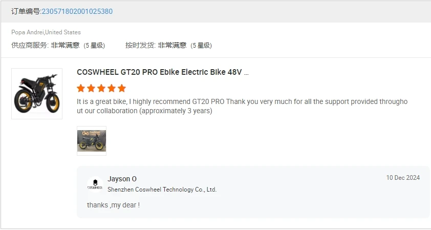Open order number 230571802001025380 link
The width and height of the screenshot is (431, 230).
point(77,11)
